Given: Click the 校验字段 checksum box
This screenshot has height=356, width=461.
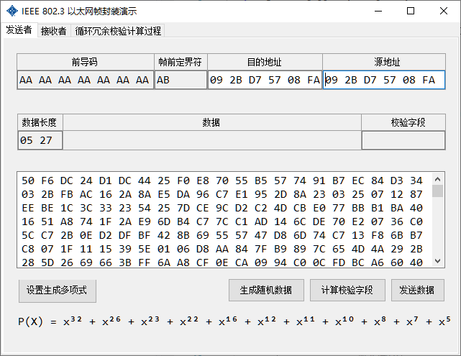Looking at the screenshot, I should click(x=403, y=140).
